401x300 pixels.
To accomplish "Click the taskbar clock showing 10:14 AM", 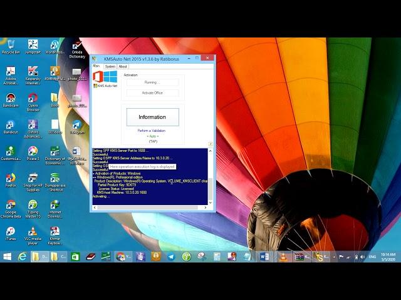I will [388, 257].
